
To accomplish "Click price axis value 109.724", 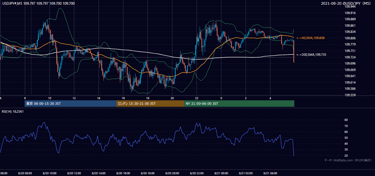I will point(350,57).
